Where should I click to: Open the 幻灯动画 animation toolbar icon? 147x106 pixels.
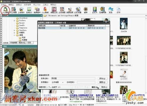pos(78,10)
